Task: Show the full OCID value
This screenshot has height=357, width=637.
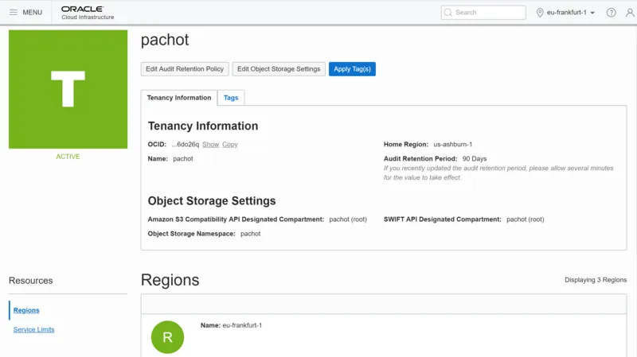Action: (210, 145)
